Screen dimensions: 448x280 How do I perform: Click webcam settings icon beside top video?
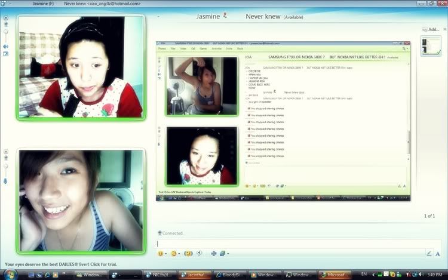[6, 24]
